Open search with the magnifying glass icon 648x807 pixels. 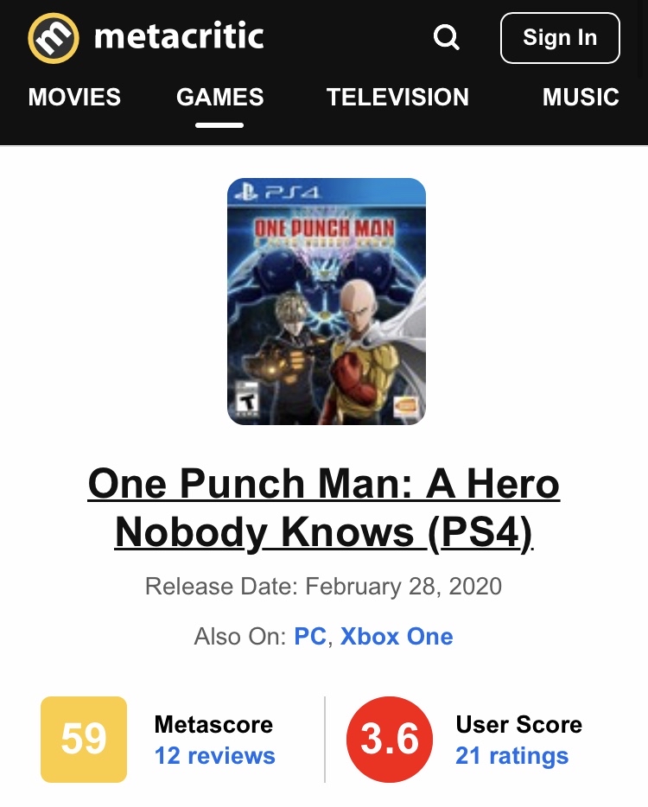tap(446, 37)
